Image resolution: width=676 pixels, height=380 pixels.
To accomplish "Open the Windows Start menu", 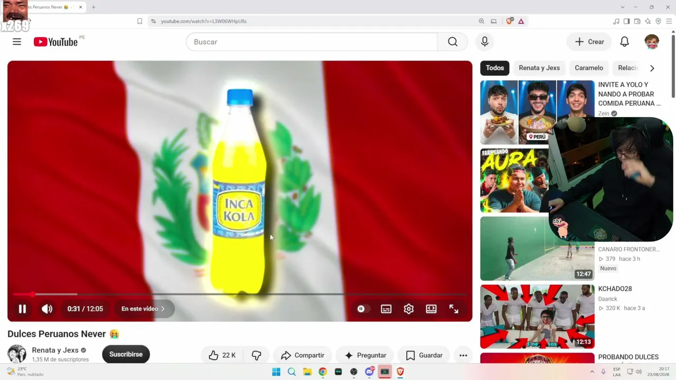I will 276,372.
